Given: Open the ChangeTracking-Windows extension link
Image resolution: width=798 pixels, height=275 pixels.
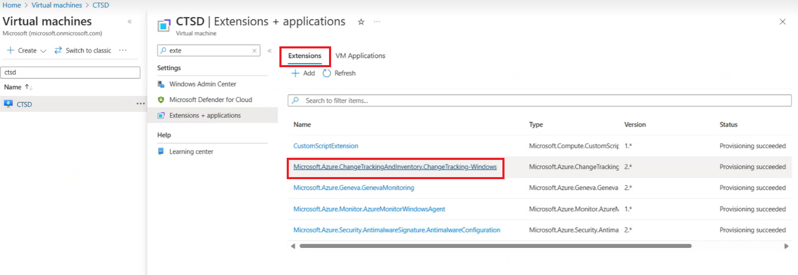Looking at the screenshot, I should pos(395,167).
